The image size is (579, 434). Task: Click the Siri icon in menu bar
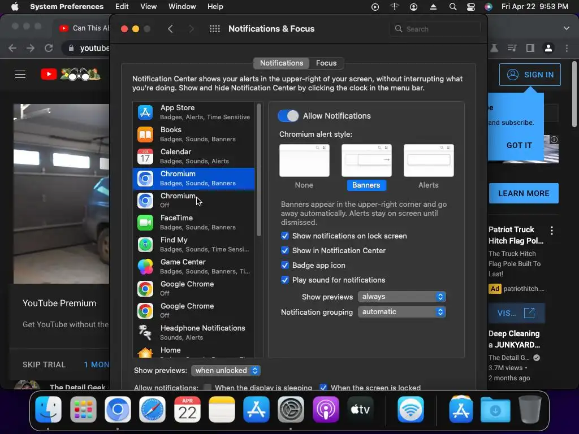click(488, 7)
